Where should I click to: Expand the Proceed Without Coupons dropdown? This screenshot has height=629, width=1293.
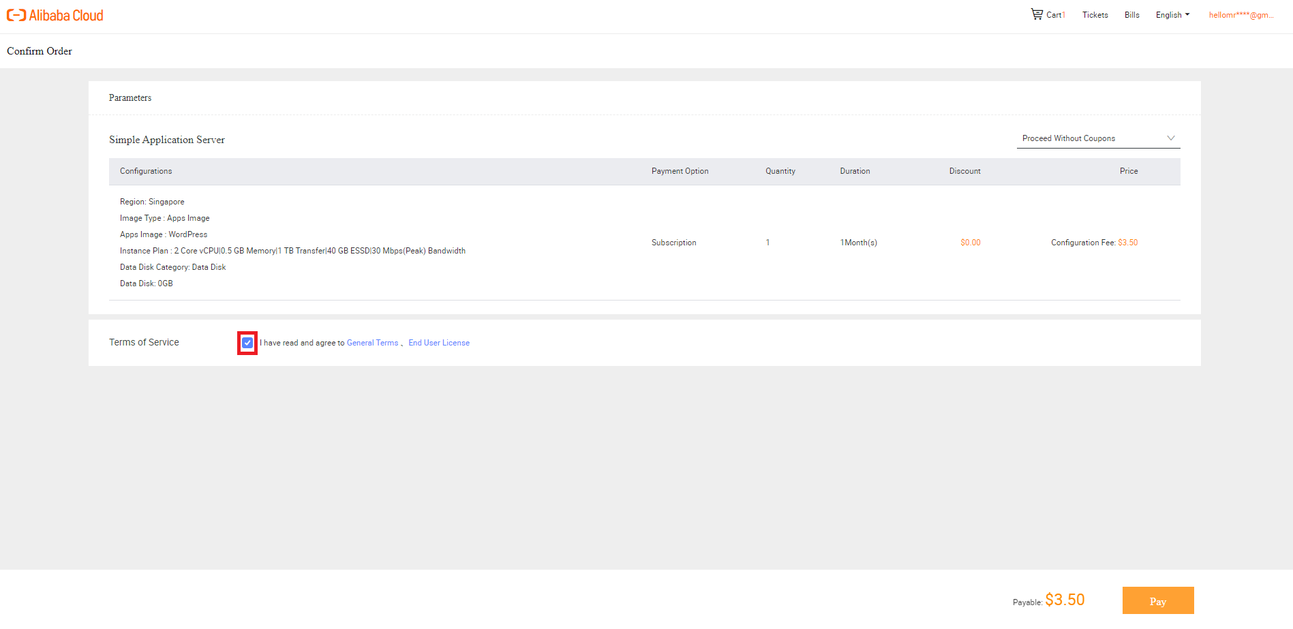click(1098, 138)
